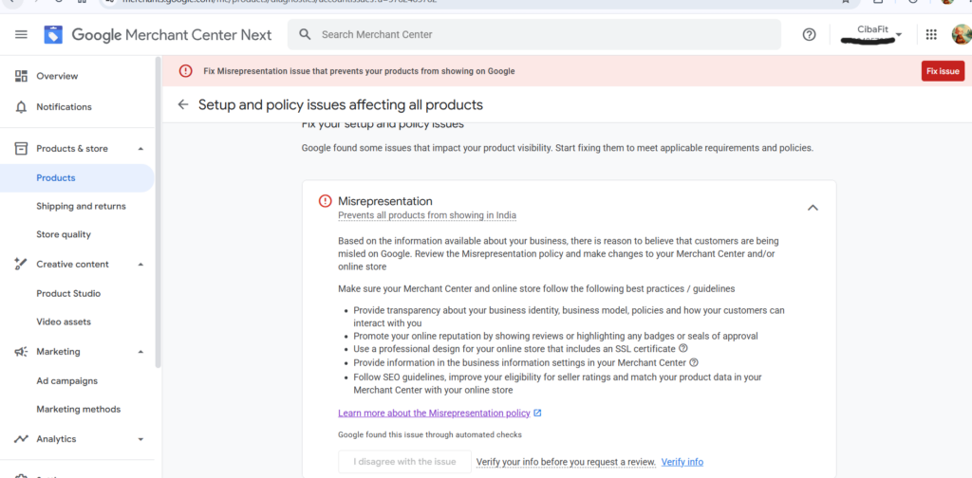This screenshot has width=972, height=478.
Task: Open the profile avatar picture
Action: coord(962,35)
